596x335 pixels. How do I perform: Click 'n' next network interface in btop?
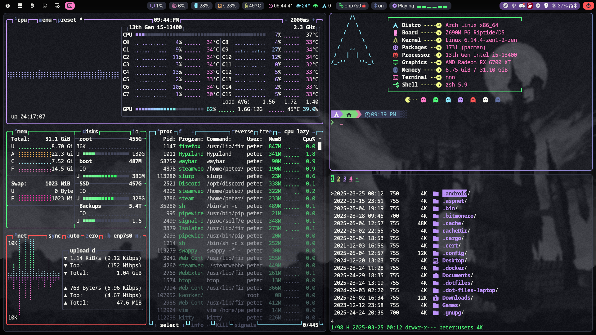(138, 236)
